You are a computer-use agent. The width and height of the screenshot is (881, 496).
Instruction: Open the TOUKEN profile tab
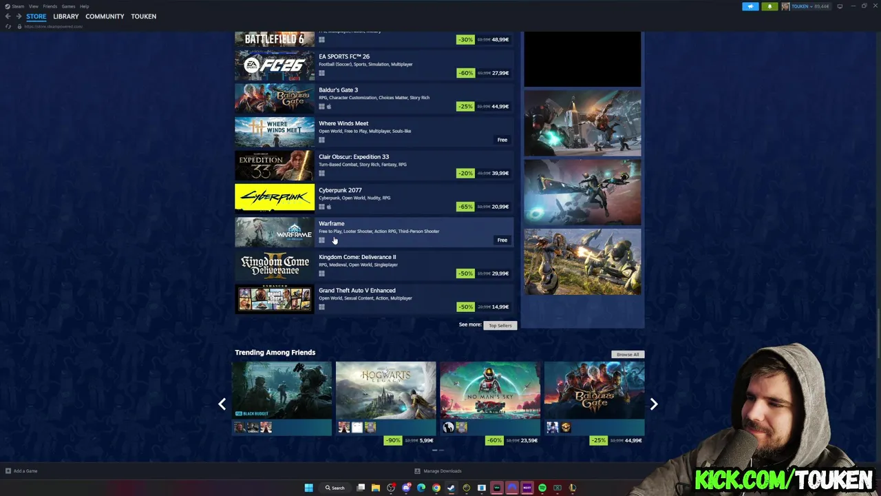144,17
